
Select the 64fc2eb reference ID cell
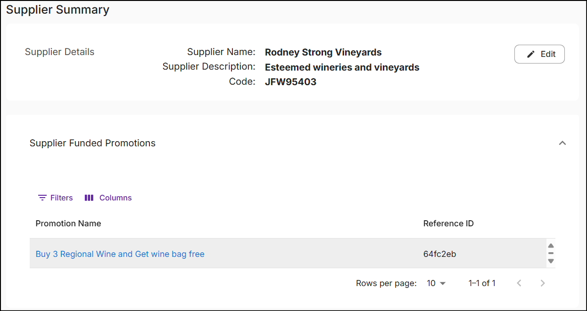439,254
